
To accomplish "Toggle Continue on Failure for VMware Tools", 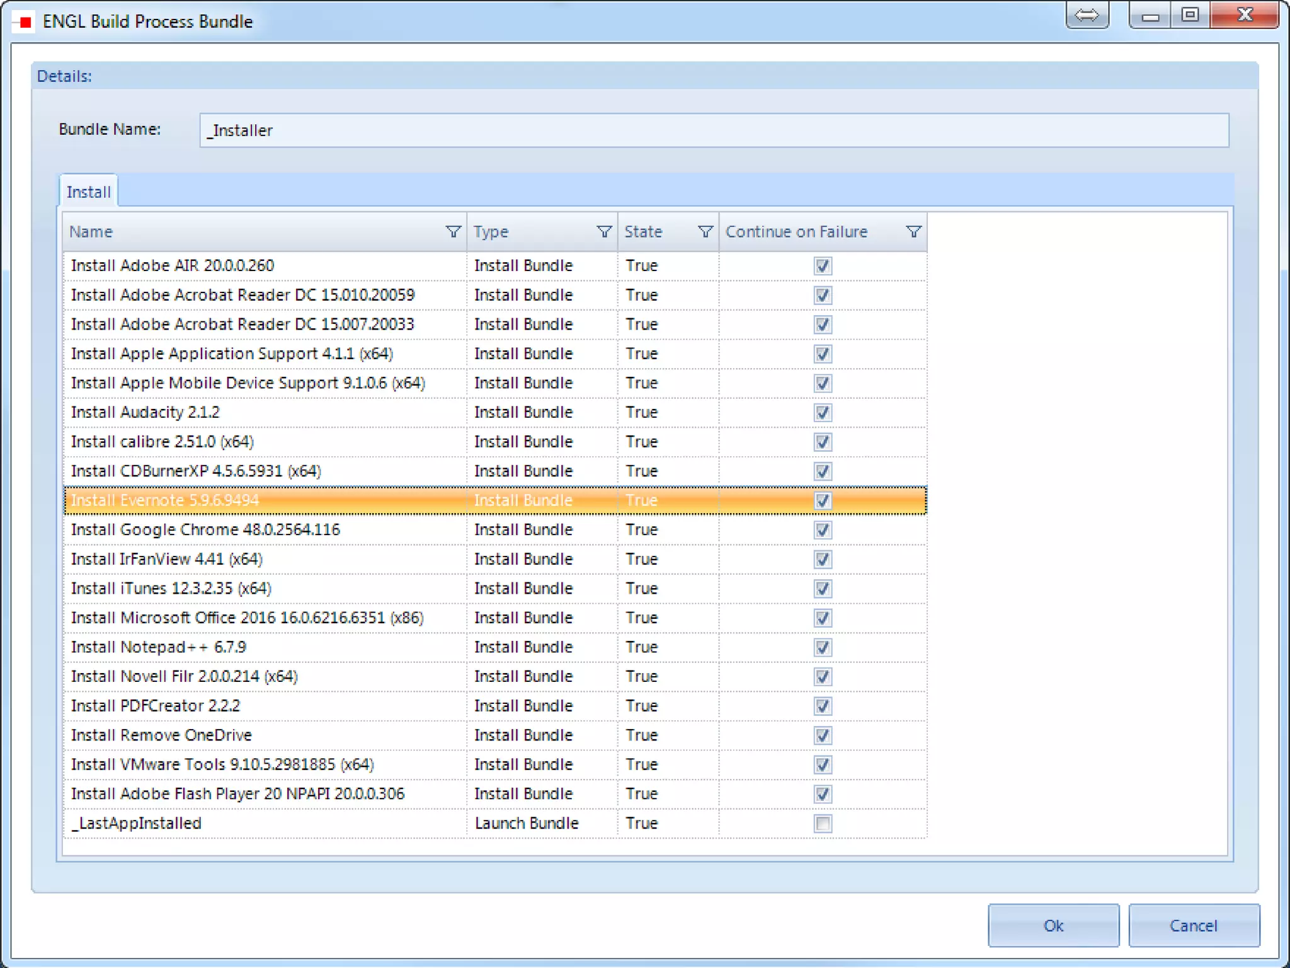I will coord(823,764).
